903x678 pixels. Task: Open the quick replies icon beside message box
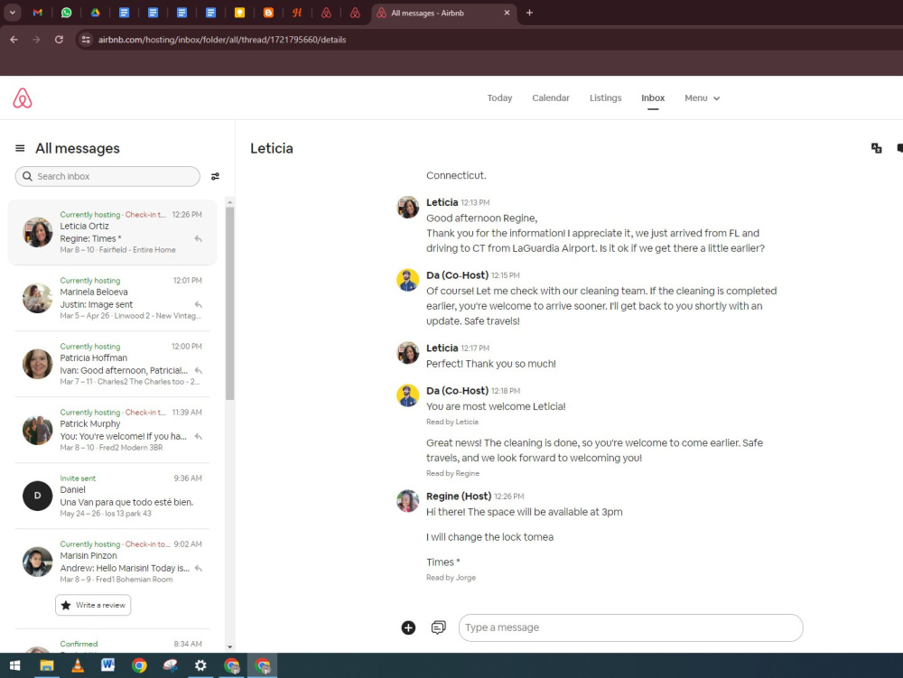tap(438, 627)
